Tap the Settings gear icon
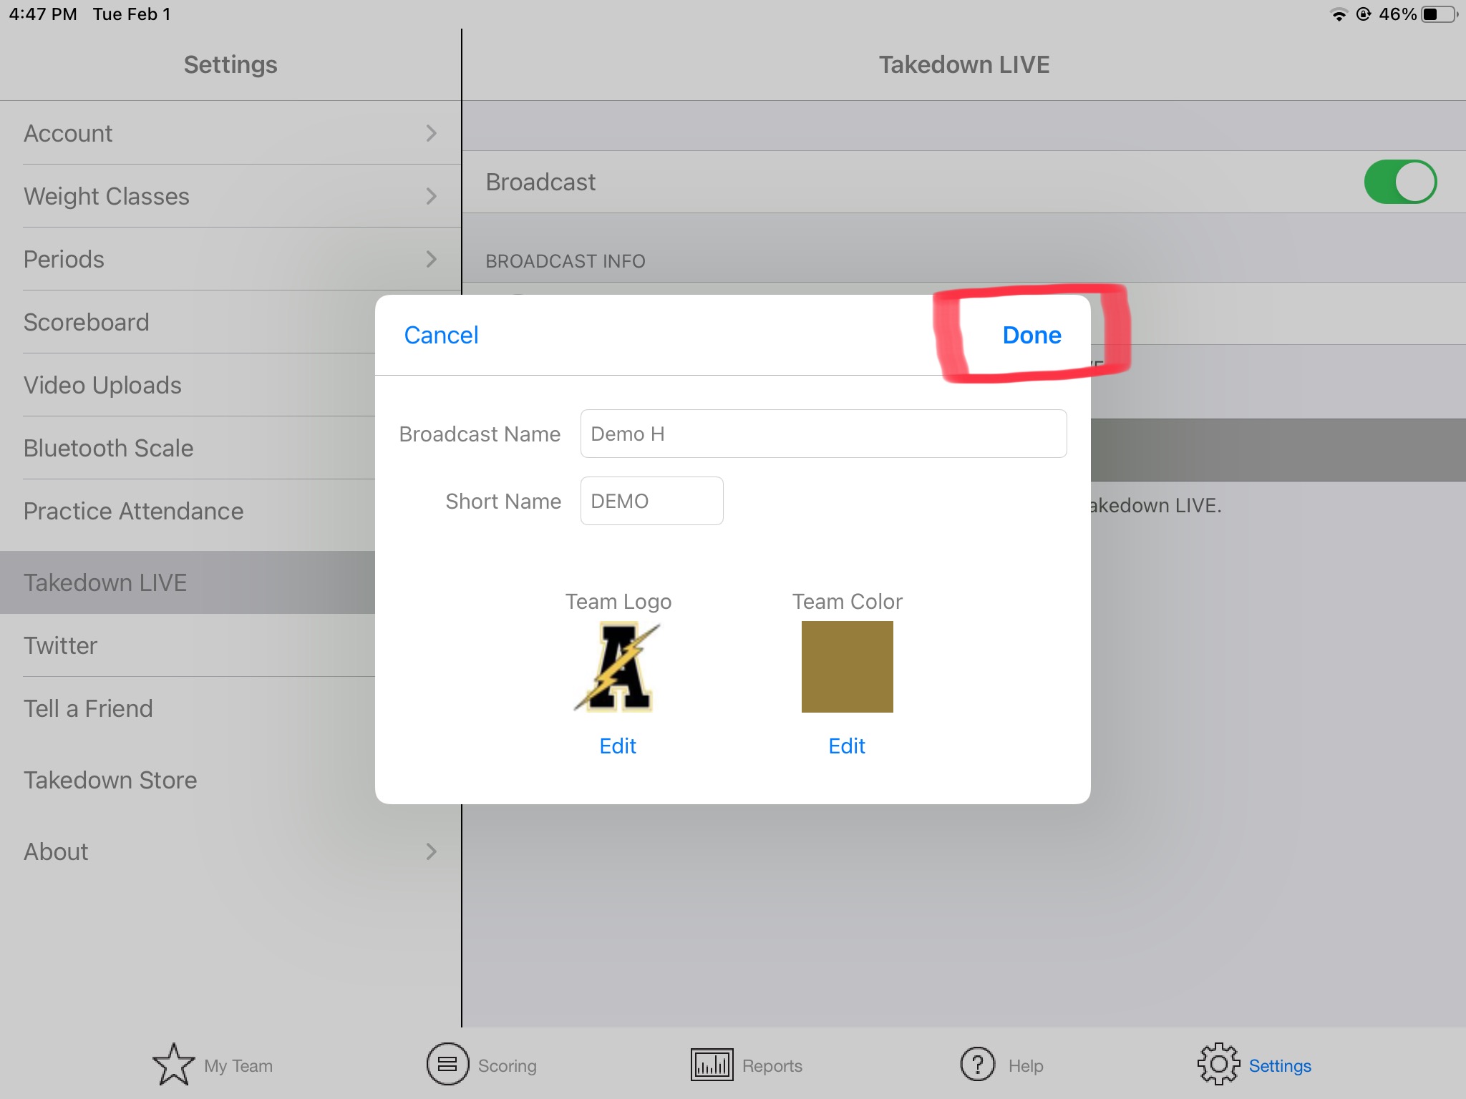Viewport: 1466px width, 1099px height. pyautogui.click(x=1218, y=1065)
